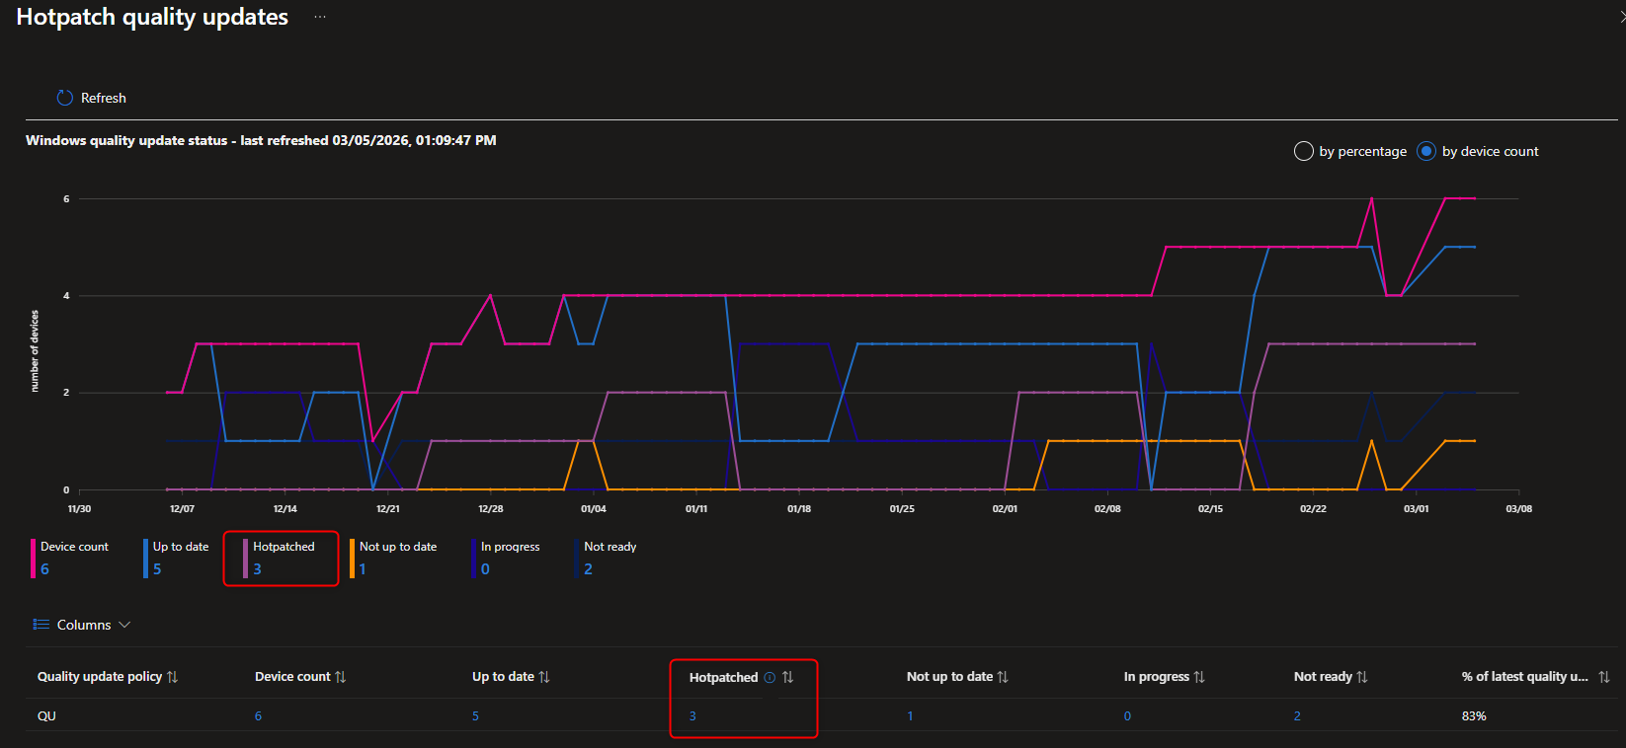
Task: Click the Up to date column header text
Action: [503, 677]
